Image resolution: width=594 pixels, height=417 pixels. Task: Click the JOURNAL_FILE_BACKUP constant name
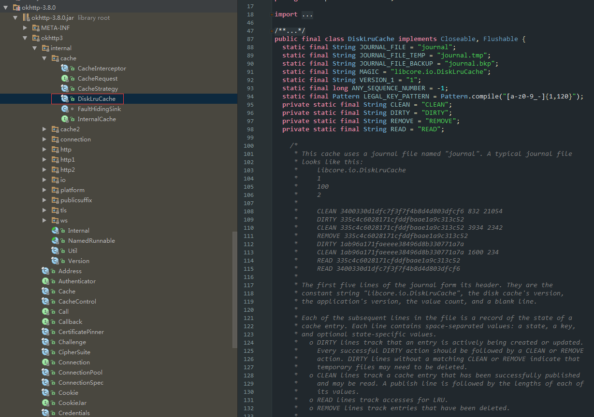pyautogui.click(x=396, y=63)
